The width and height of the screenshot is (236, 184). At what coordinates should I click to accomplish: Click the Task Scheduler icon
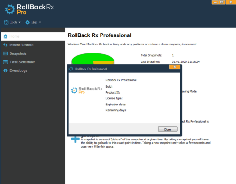pos(5,62)
